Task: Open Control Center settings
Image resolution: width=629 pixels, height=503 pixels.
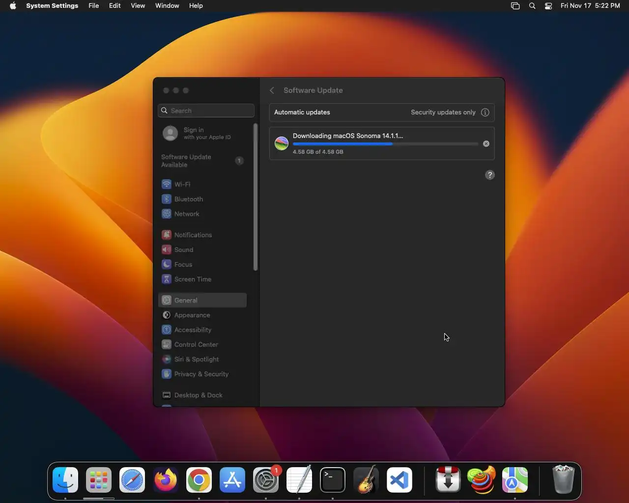Action: click(202, 344)
